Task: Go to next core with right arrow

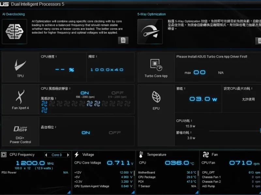Action: (x=68, y=155)
